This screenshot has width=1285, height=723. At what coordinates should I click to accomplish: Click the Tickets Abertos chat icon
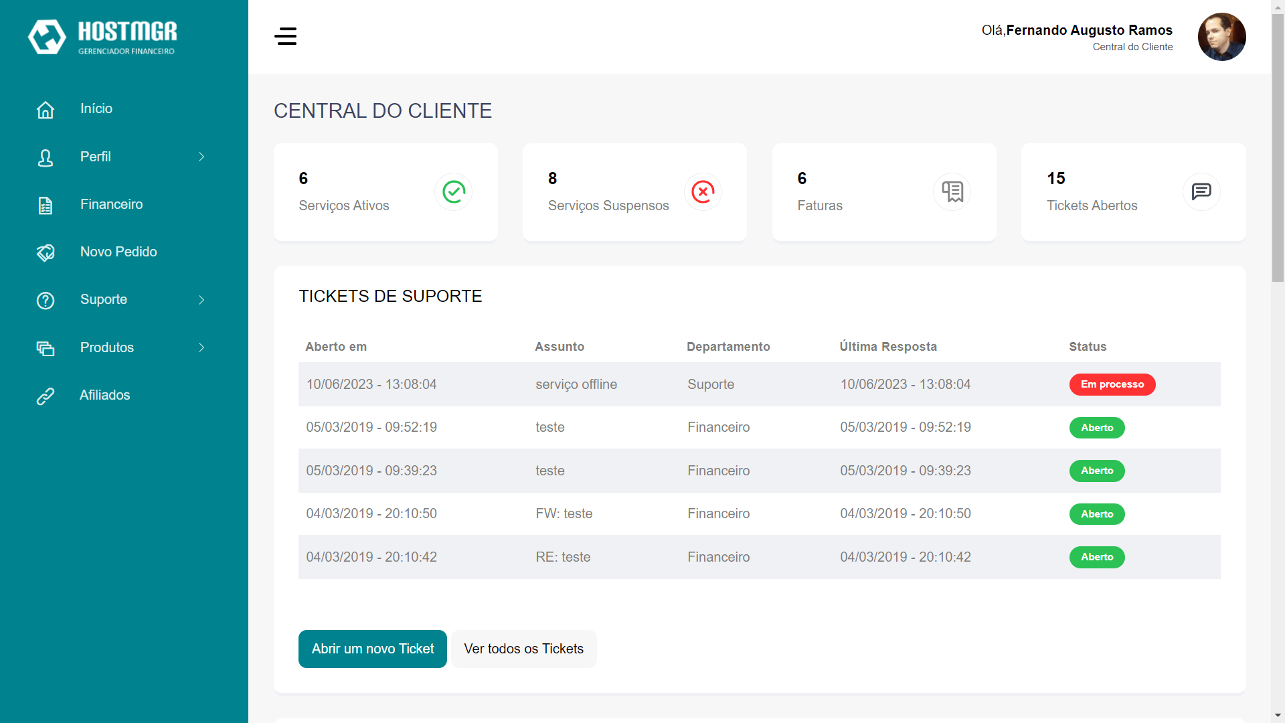click(1201, 192)
